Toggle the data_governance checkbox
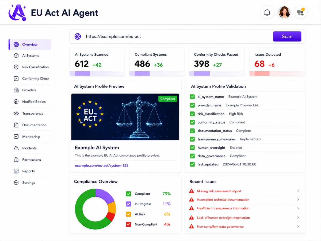The image size is (321, 241). pyautogui.click(x=192, y=156)
